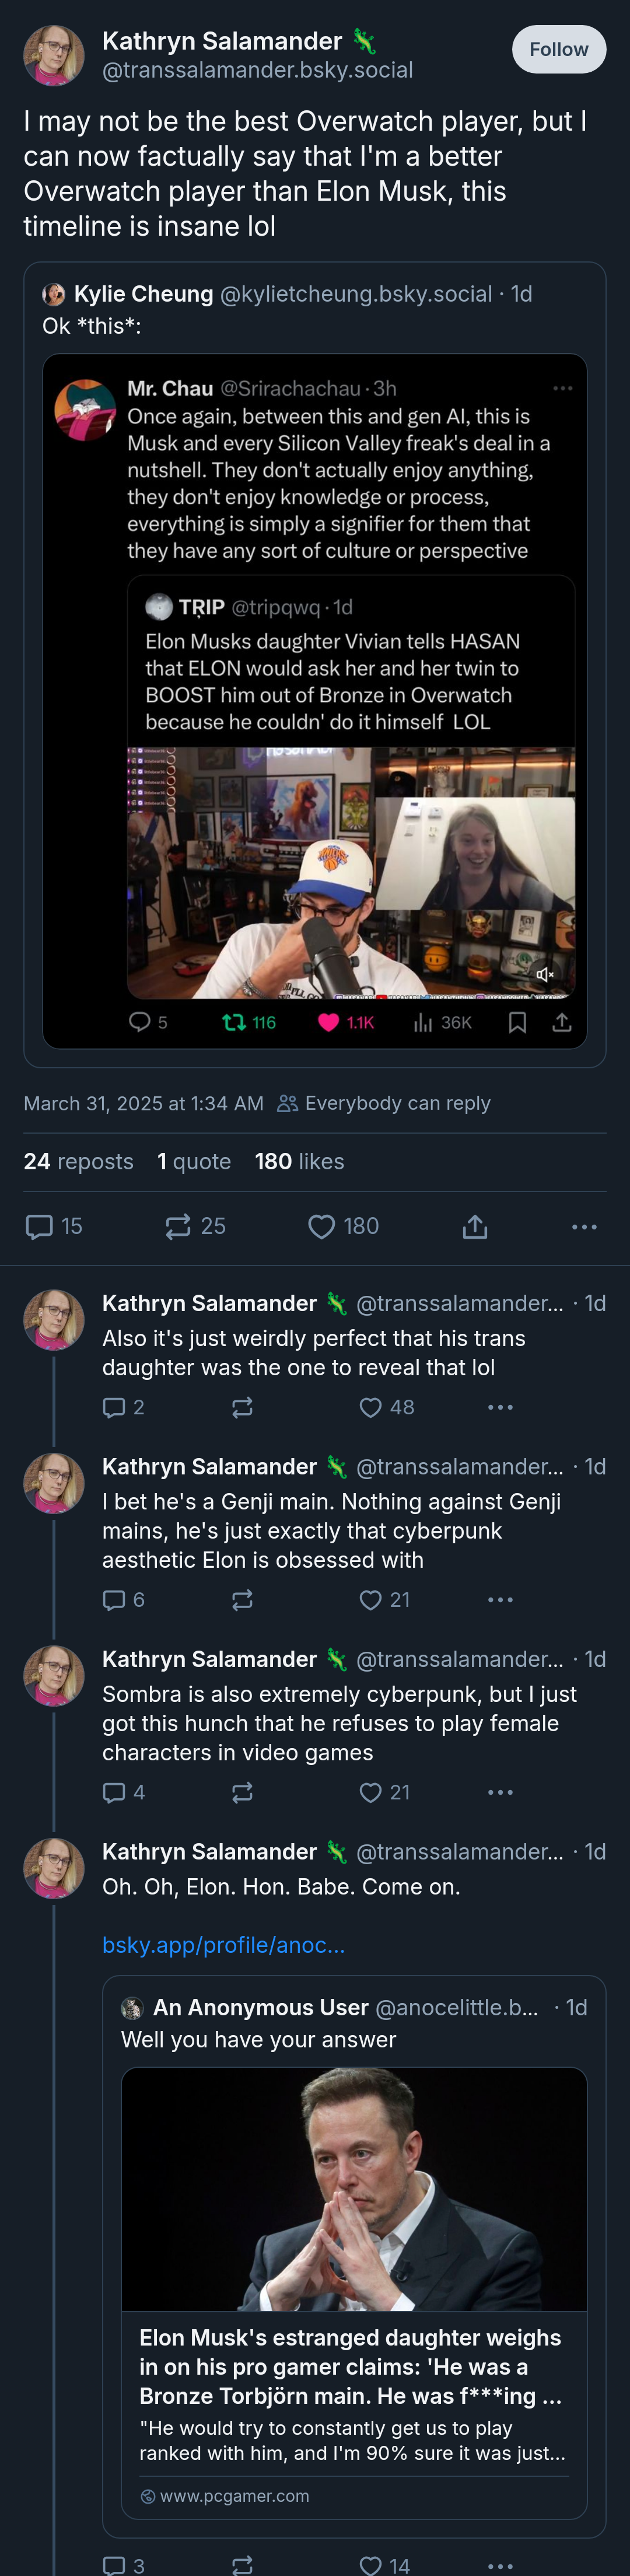Open more options on 'weirdly perfect' reply
The image size is (630, 2576).
coord(500,1407)
